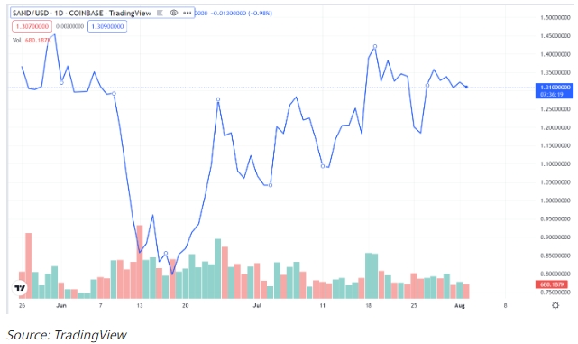578x344 pixels.
Task: Click the 1.45000000 price axis label
Action: [x=555, y=36]
